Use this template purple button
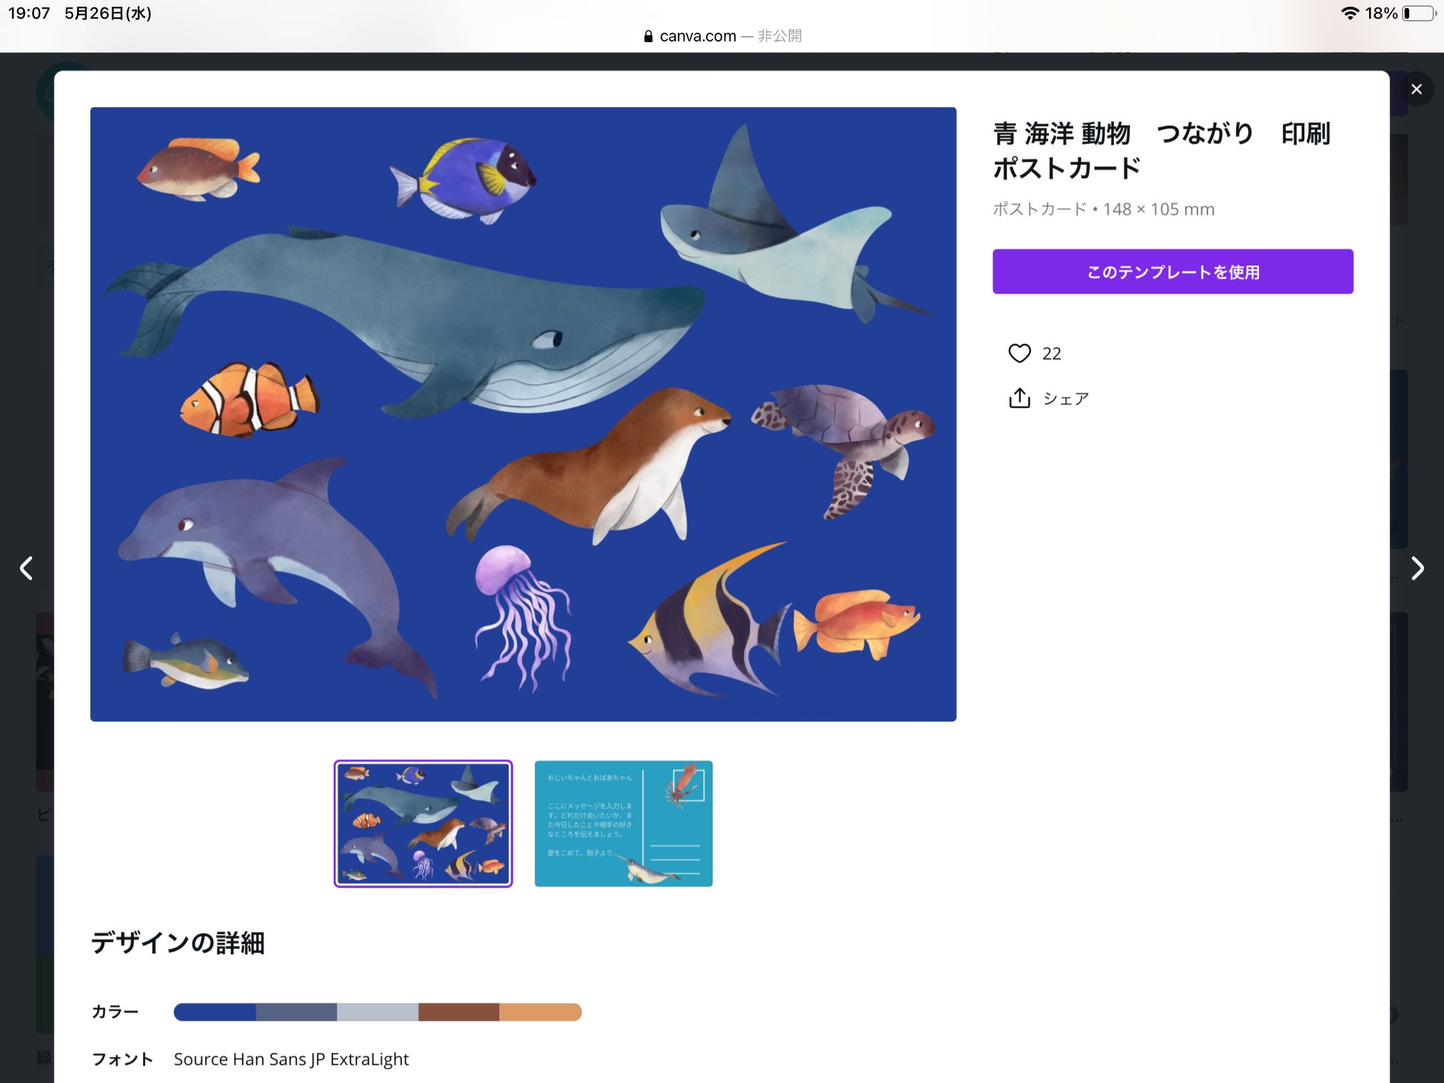The height and width of the screenshot is (1083, 1444). tap(1173, 271)
